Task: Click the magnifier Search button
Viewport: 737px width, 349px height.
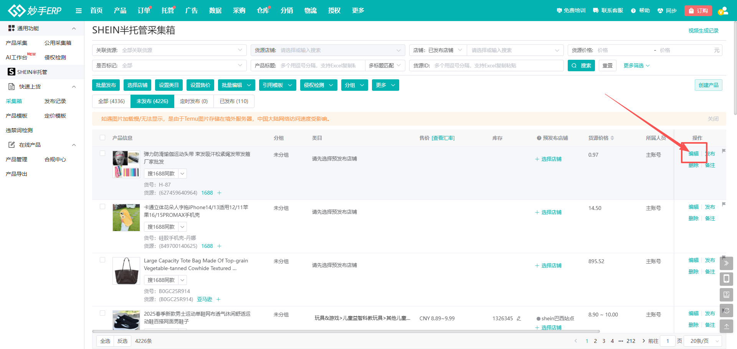Action: coord(581,66)
